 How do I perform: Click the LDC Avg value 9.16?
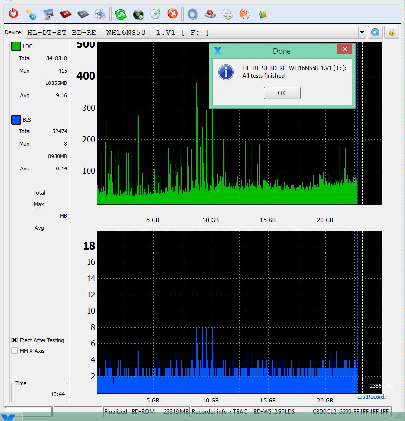point(61,95)
